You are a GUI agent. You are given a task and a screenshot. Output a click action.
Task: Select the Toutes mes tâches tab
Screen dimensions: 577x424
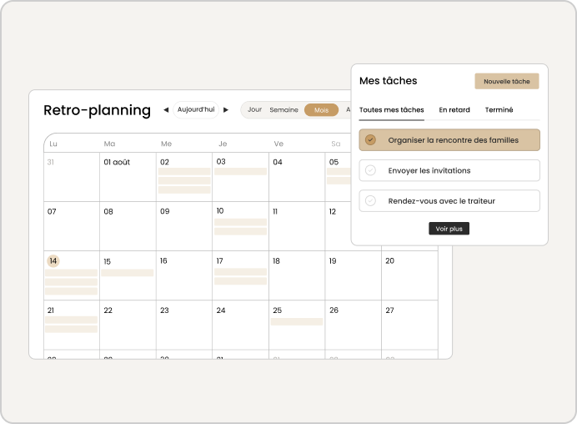click(392, 110)
